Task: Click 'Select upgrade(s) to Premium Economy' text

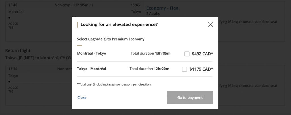Action: tap(111, 39)
